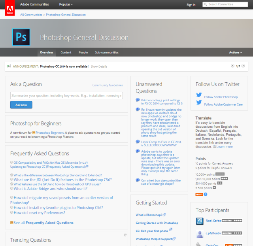Click the Learn more translate link

[x=225, y=147]
